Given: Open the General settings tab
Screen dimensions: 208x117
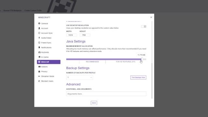Looking at the screenshot, I should tap(48, 23).
